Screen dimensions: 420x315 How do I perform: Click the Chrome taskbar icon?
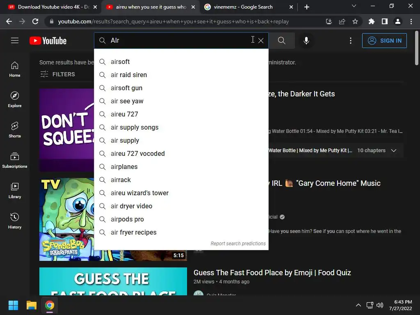50,305
